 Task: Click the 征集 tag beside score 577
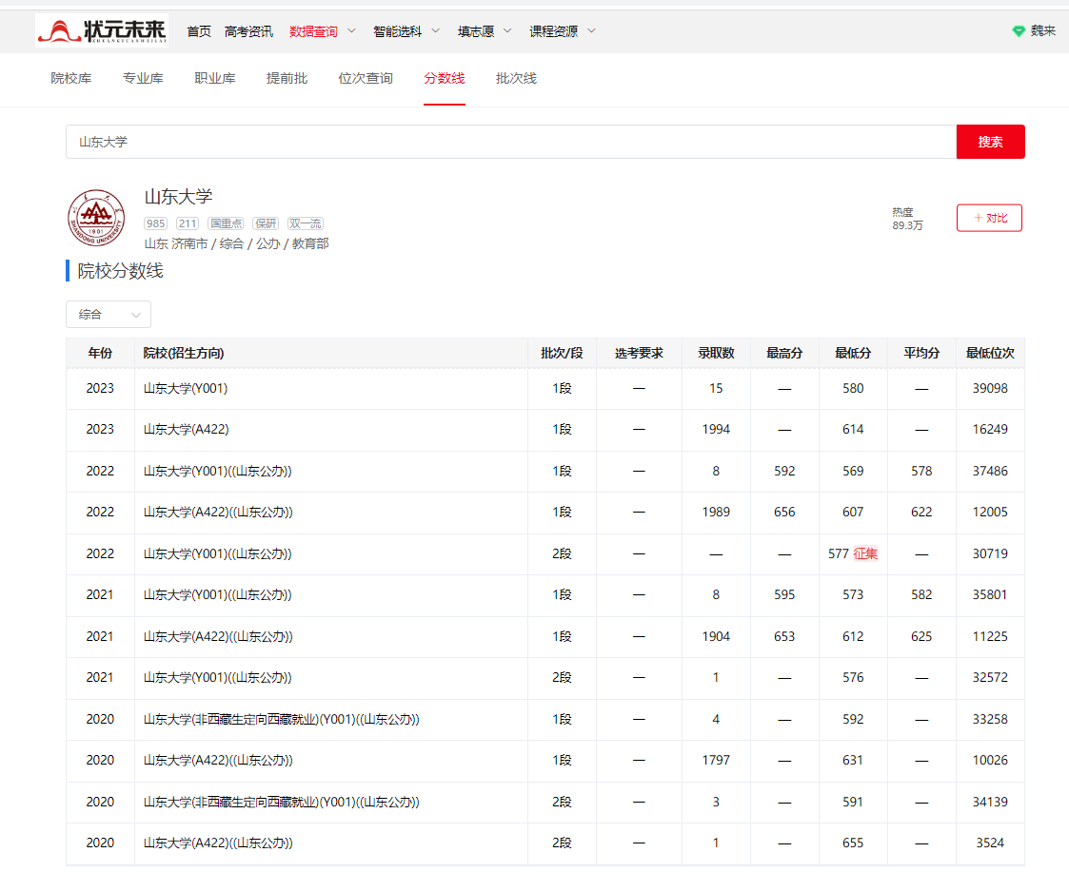(x=865, y=553)
